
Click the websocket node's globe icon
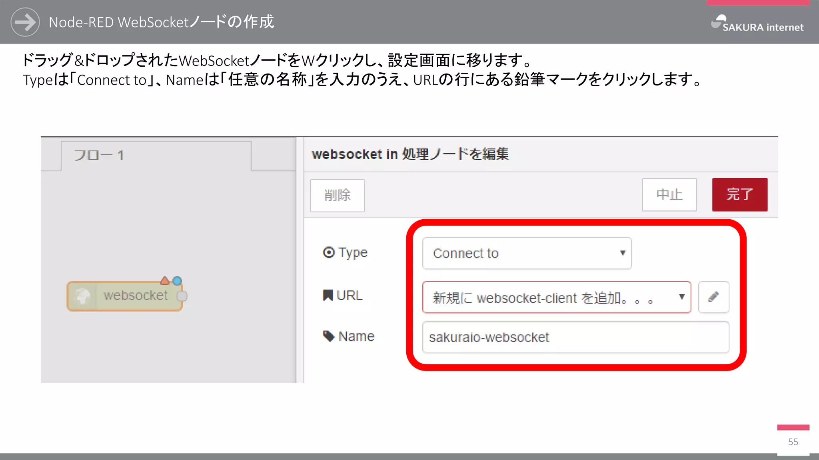click(x=82, y=296)
